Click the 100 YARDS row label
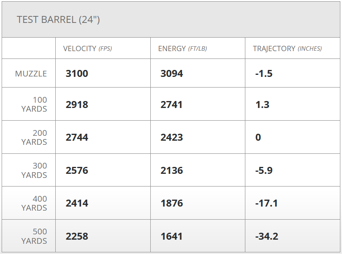The height and width of the screenshot is (254, 342). pyautogui.click(x=34, y=104)
